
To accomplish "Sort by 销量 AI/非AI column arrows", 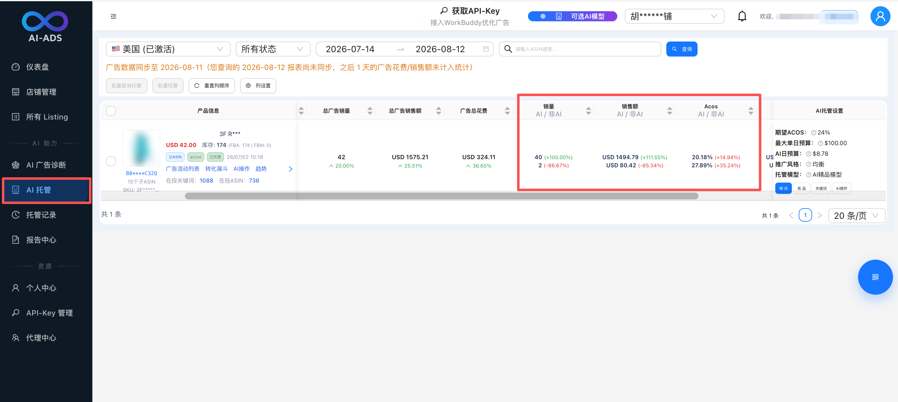I will (x=589, y=111).
